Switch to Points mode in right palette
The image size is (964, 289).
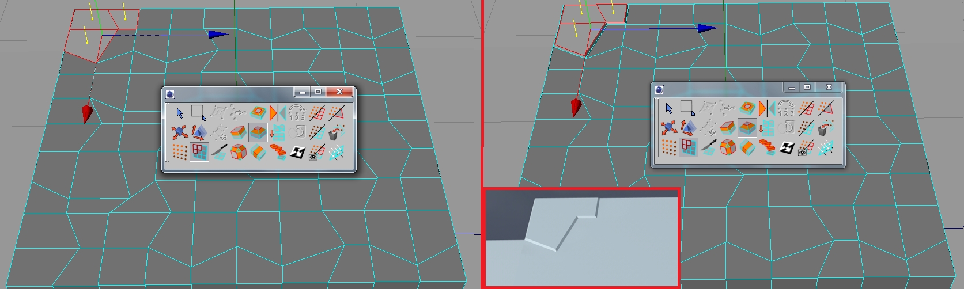coord(669,147)
